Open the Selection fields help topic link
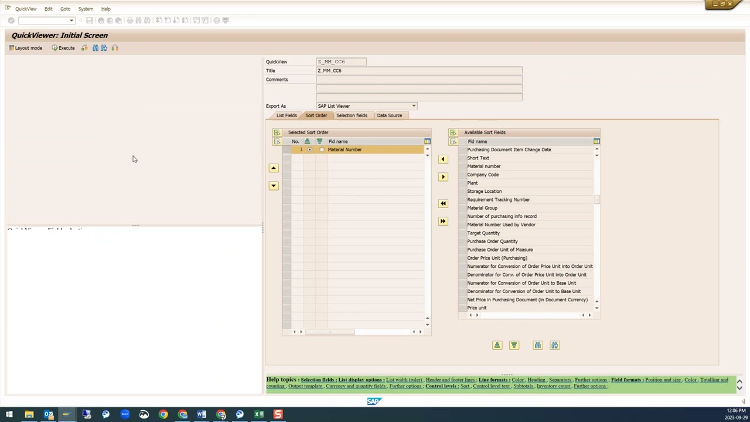 pos(318,380)
